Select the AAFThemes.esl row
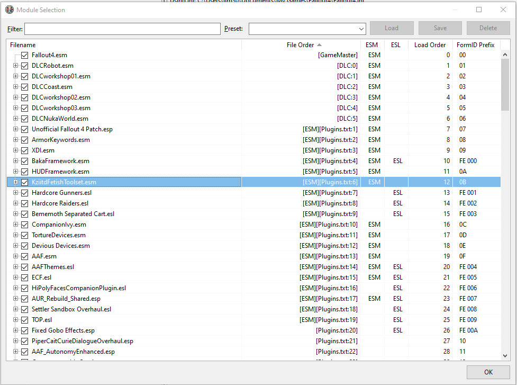Screen dimensions: 517x385 pyautogui.click(x=254, y=267)
